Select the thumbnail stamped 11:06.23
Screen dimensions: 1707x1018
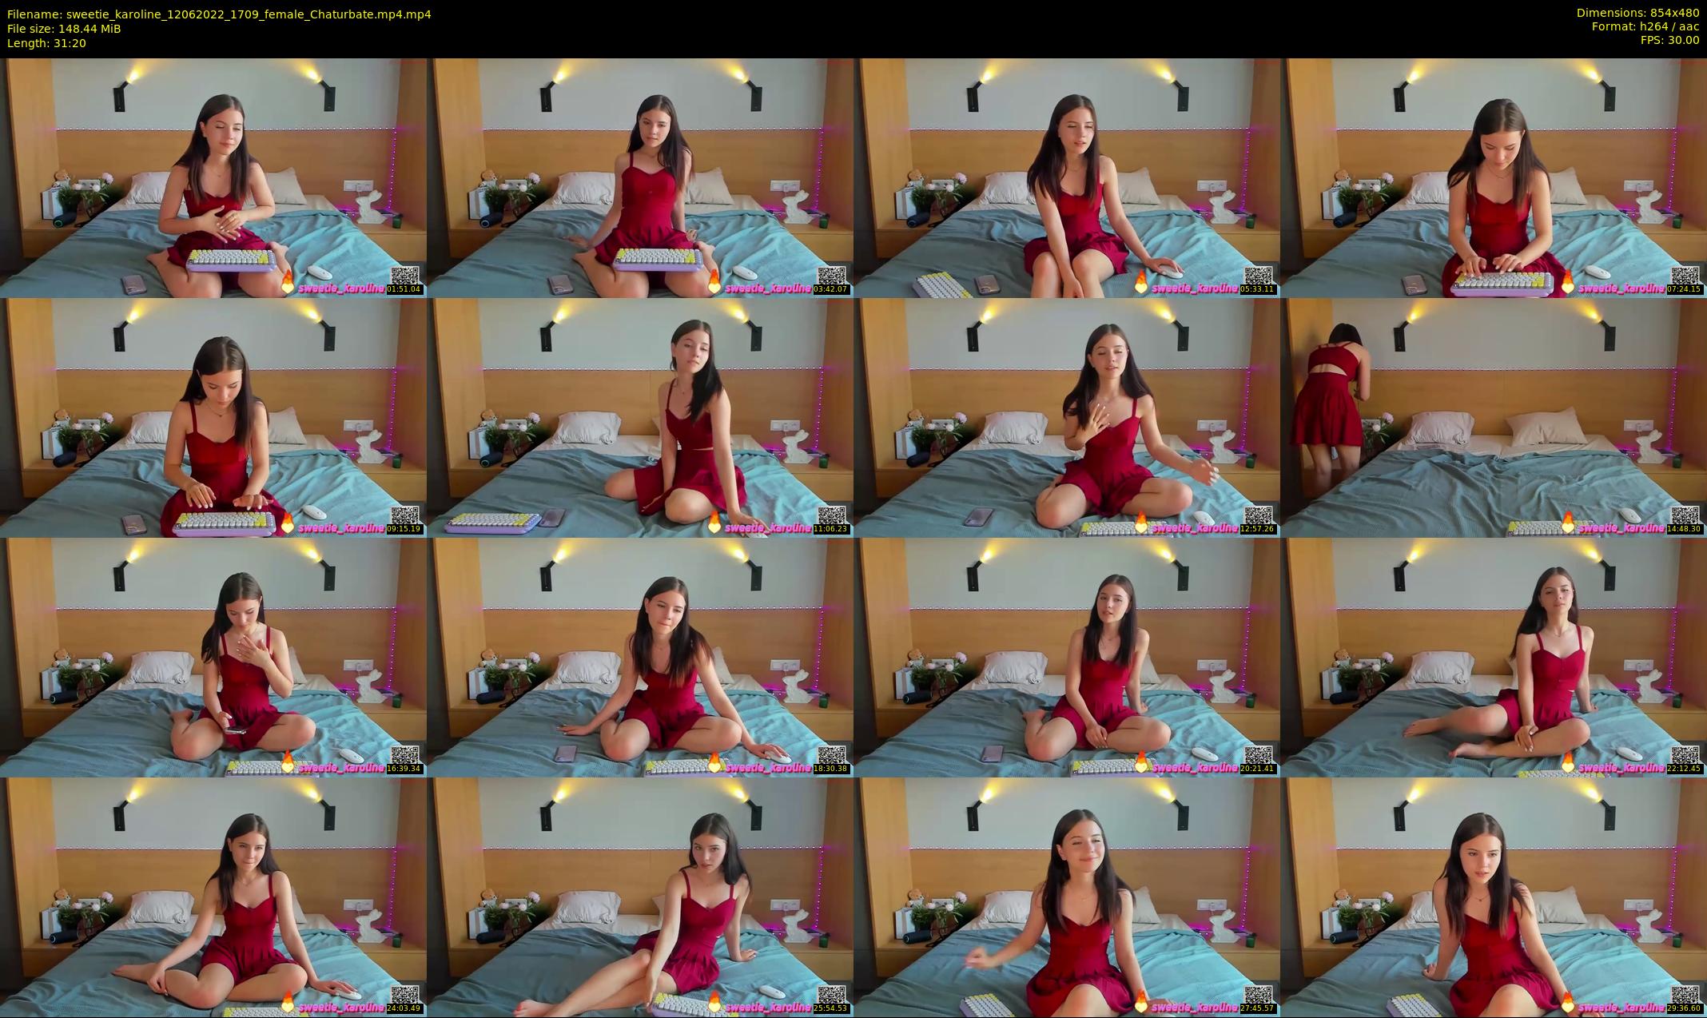point(640,417)
